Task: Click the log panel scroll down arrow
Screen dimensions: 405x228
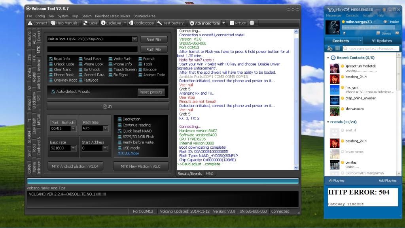Action: pos(296,168)
